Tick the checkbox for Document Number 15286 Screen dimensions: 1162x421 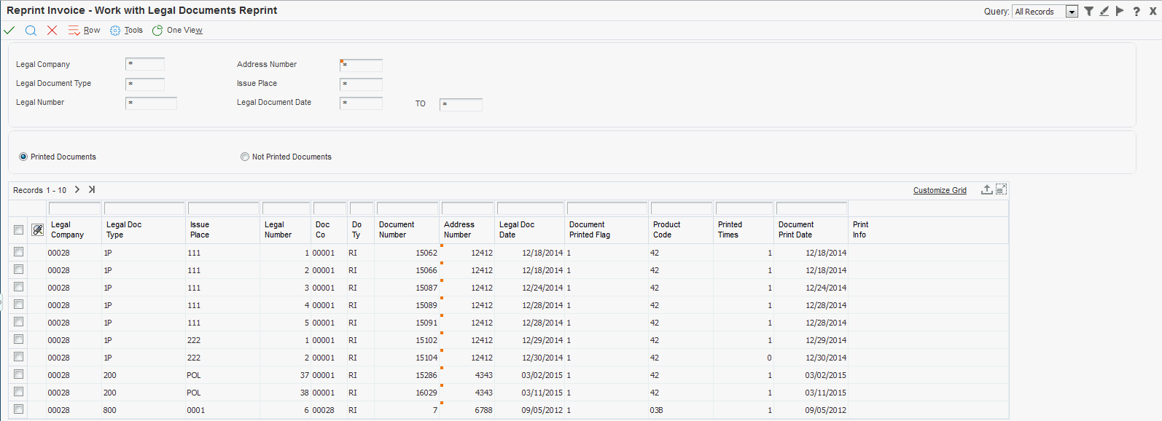19,374
